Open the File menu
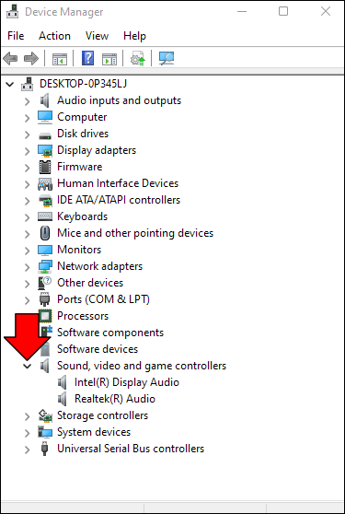The image size is (345, 514). pyautogui.click(x=16, y=36)
